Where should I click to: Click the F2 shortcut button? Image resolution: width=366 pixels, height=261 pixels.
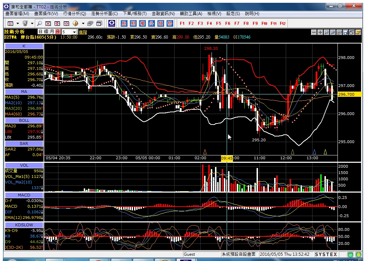[x=191, y=23]
